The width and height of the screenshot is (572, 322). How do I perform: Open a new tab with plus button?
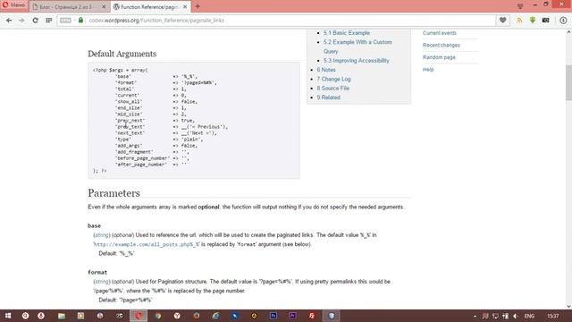pos(198,6)
